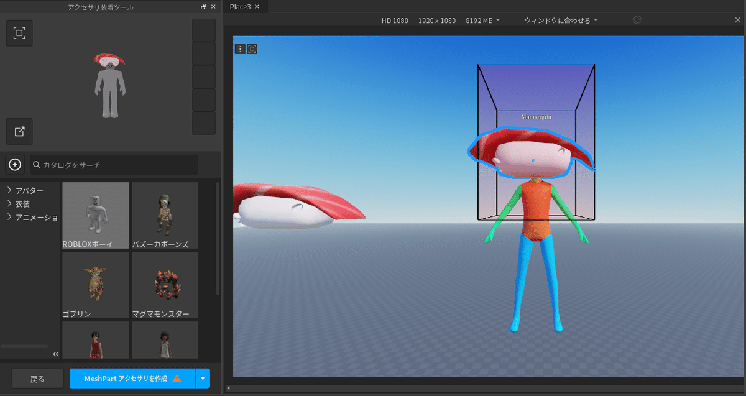Open the 8192 MB memory dropdown
This screenshot has height=396, width=746.
tap(482, 21)
